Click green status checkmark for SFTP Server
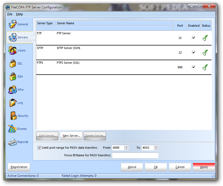 tap(205, 53)
